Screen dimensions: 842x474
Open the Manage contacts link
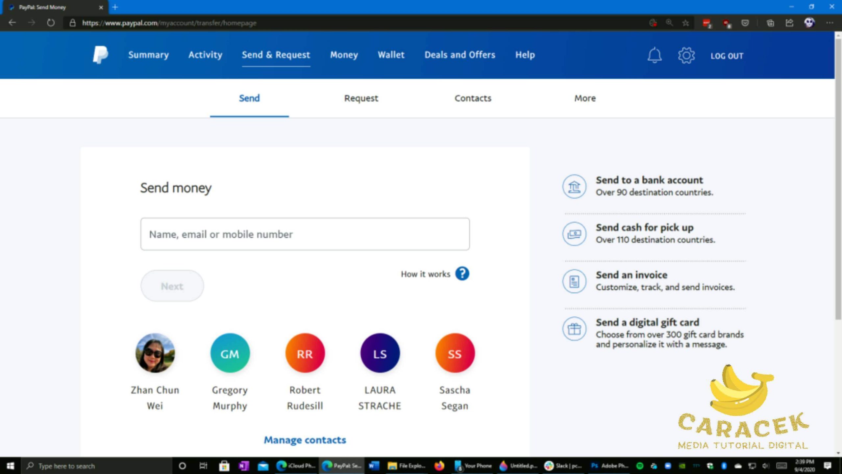click(305, 440)
